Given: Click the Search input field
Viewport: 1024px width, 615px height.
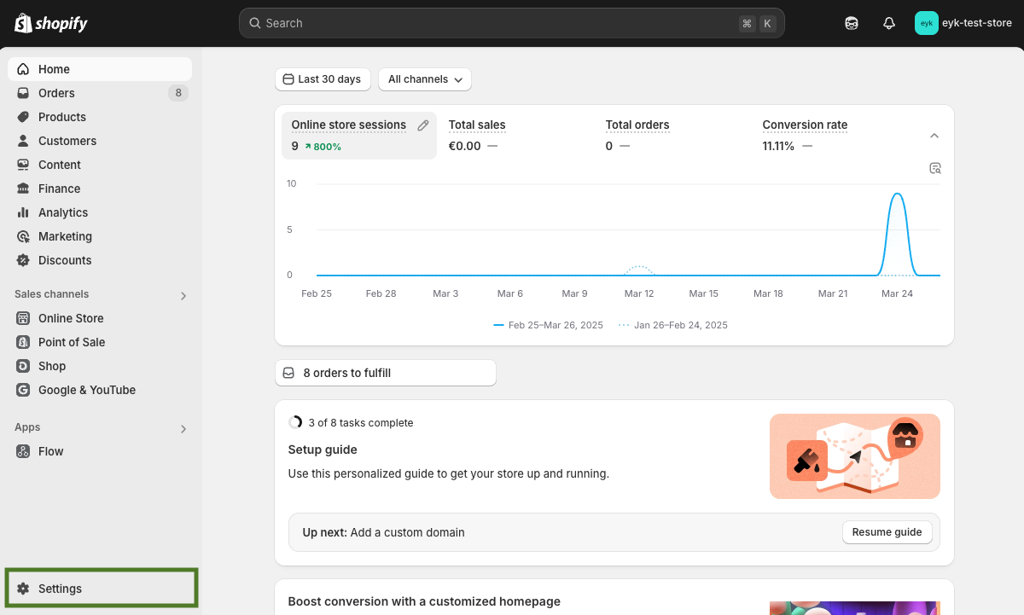Looking at the screenshot, I should 512,23.
